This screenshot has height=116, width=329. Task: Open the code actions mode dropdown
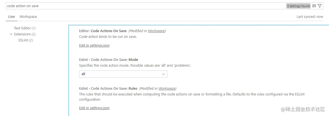[123, 74]
